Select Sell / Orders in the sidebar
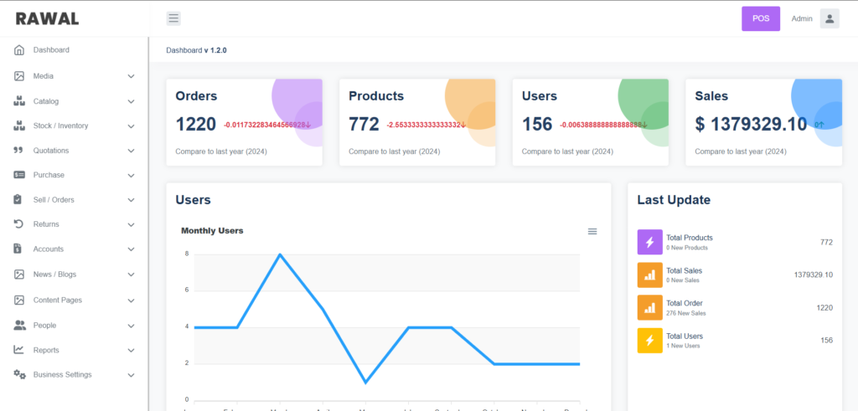This screenshot has width=858, height=411. pos(54,200)
